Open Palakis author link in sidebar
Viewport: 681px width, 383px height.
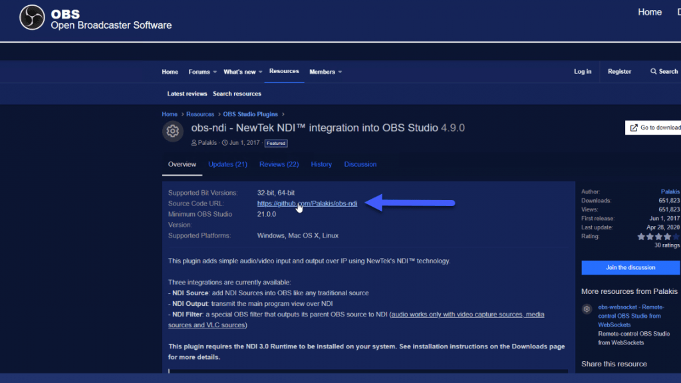click(670, 191)
